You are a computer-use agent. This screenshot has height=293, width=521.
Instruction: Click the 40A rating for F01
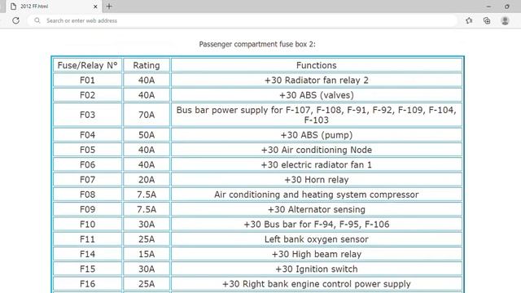coord(147,80)
